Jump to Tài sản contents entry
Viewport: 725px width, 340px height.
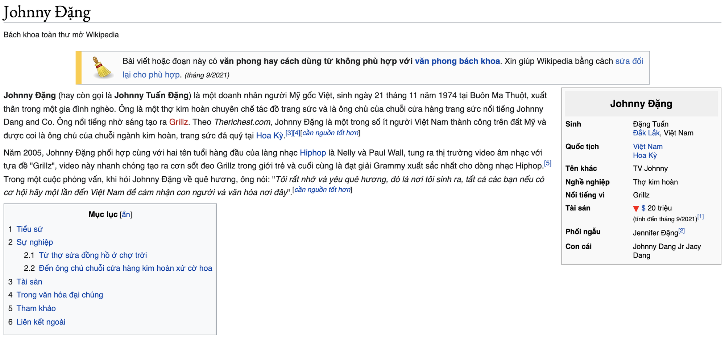tap(29, 282)
